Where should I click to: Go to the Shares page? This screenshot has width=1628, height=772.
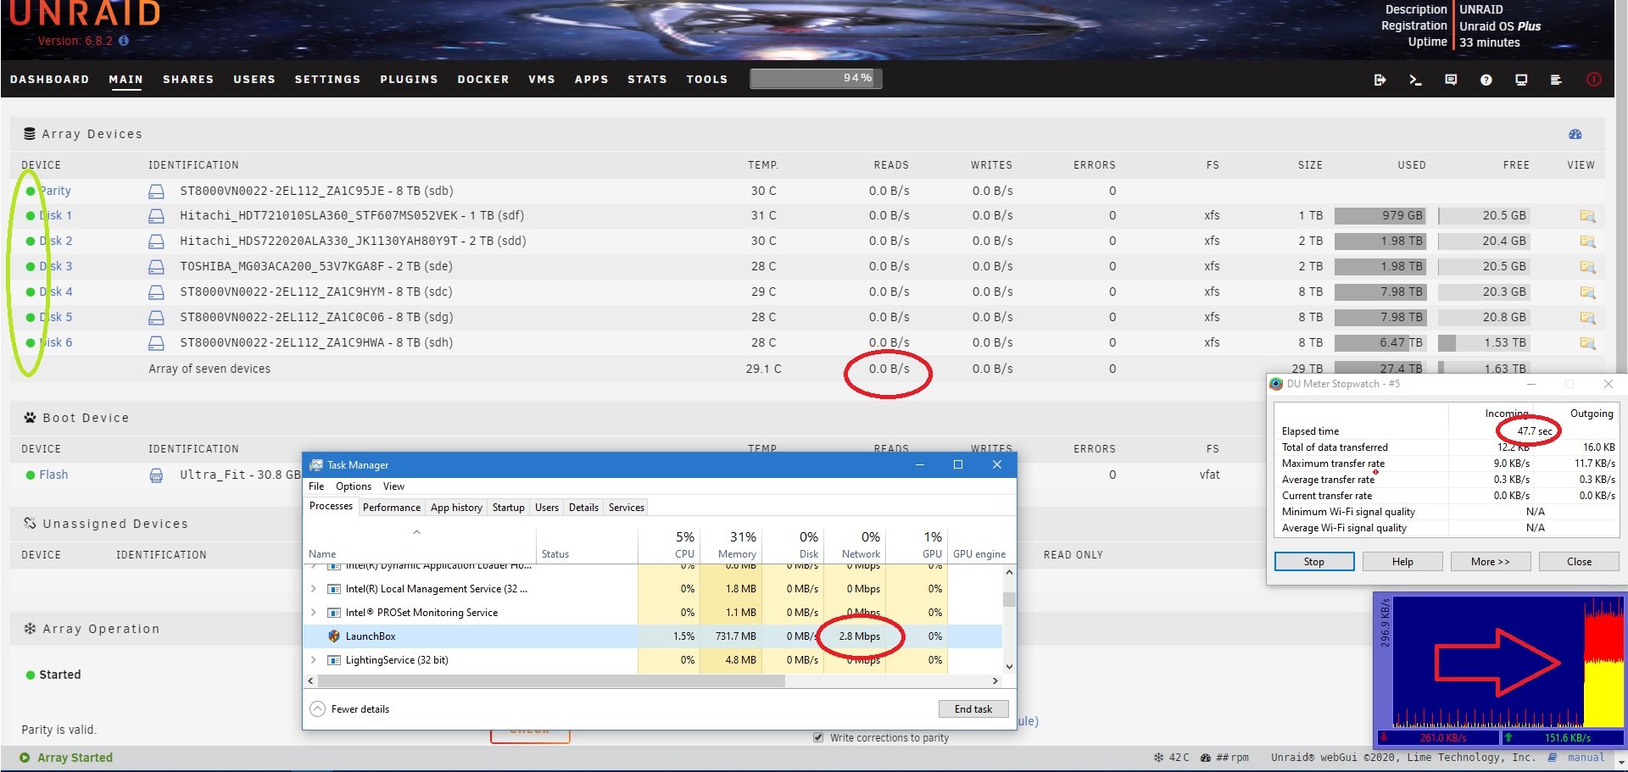coord(188,80)
